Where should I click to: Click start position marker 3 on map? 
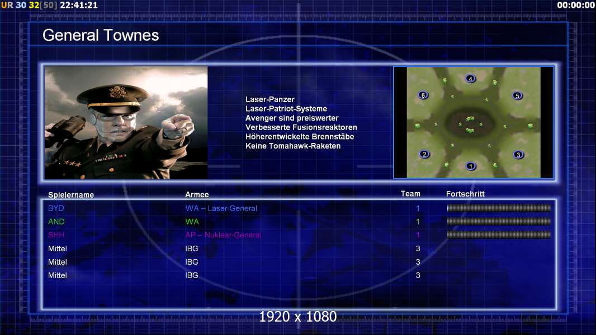click(x=518, y=155)
